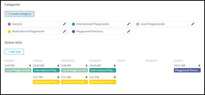The width and height of the screenshot is (205, 95).
Task: Open editor for Playground Directory category
Action: click(129, 31)
